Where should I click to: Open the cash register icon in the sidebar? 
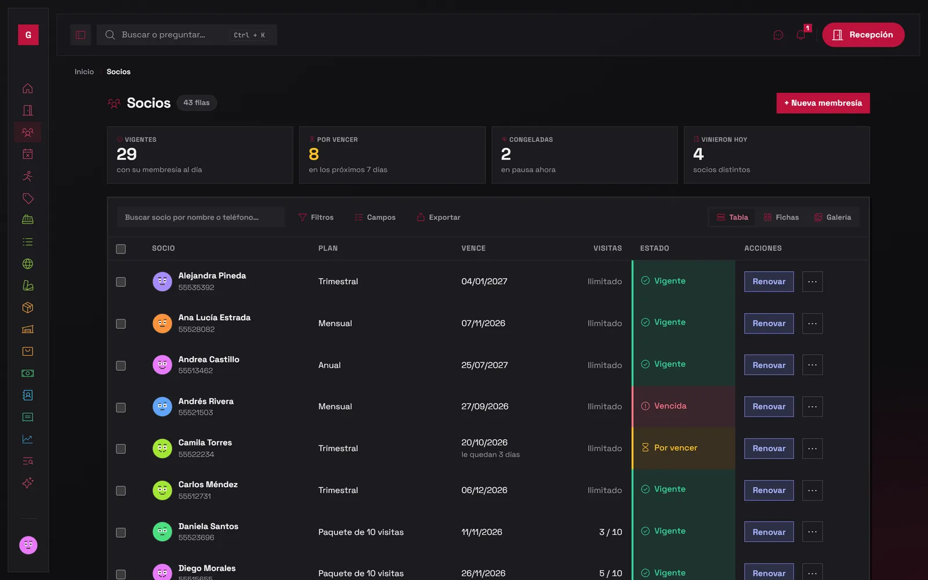(x=27, y=220)
